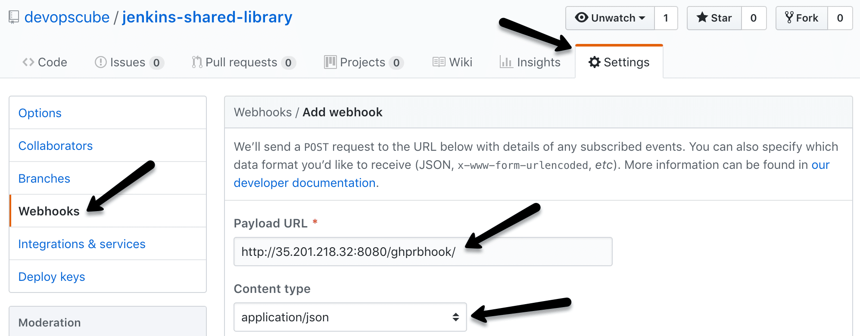The image size is (860, 336).
Task: Open Collaborators in the settings sidebar
Action: click(108, 146)
